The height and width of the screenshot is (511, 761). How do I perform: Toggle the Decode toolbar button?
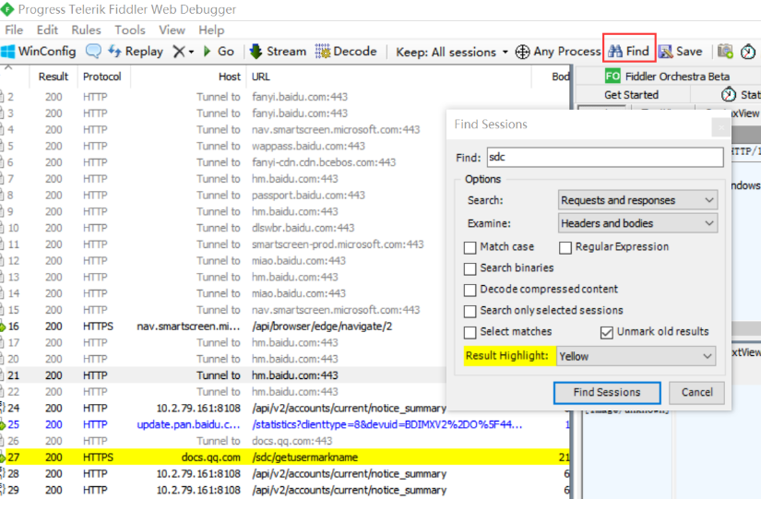click(x=346, y=52)
